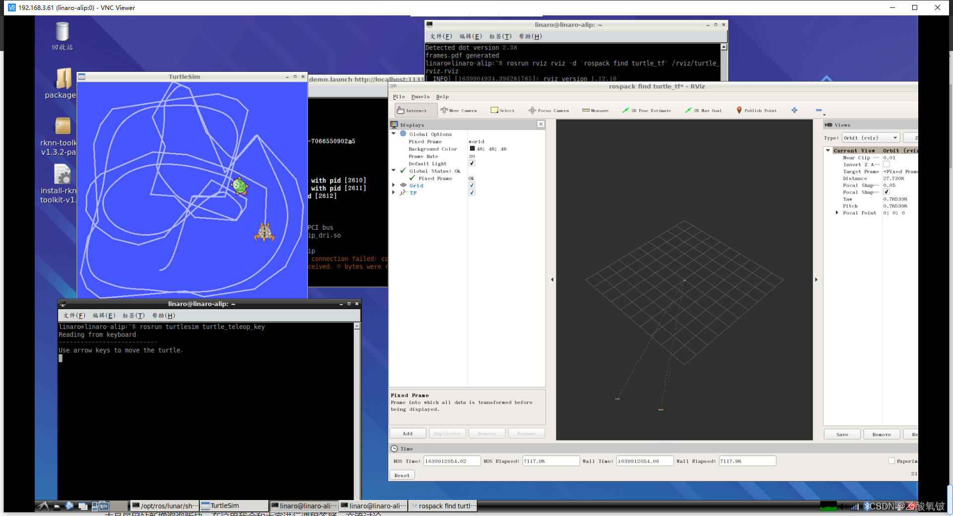Click the blue plus add-tool icon
The width and height of the screenshot is (953, 516).
pos(795,110)
